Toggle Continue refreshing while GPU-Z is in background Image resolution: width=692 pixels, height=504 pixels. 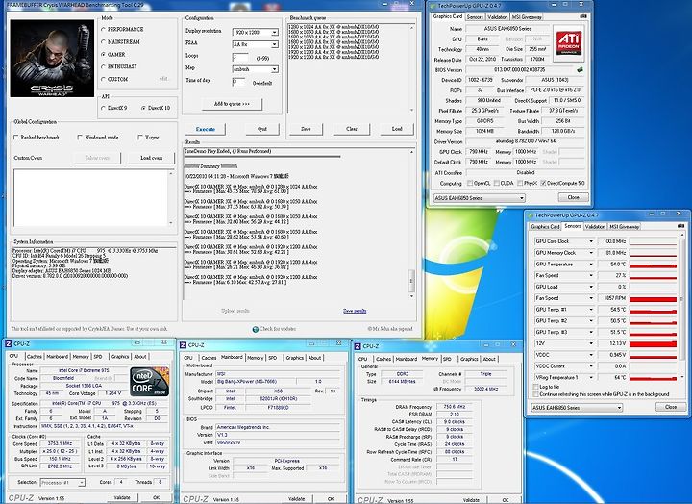535,394
